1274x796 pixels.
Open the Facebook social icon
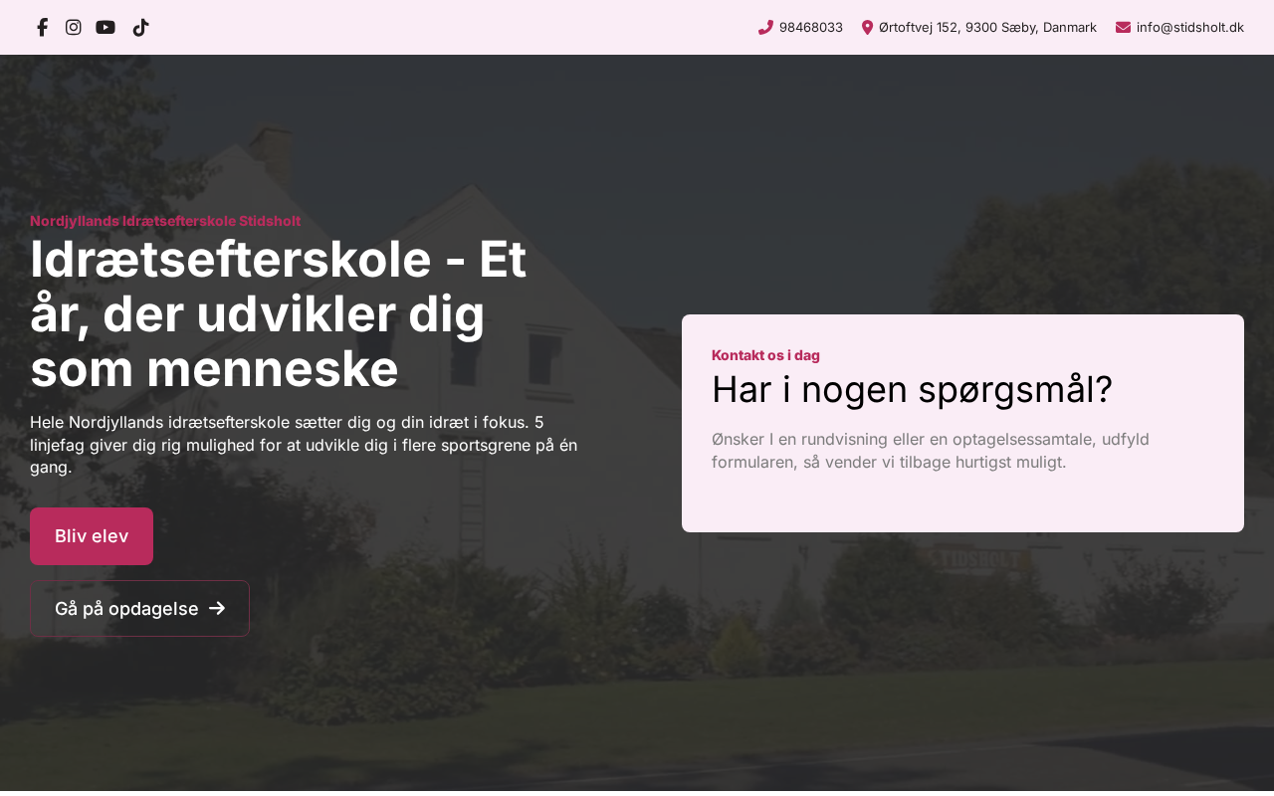click(x=42, y=27)
